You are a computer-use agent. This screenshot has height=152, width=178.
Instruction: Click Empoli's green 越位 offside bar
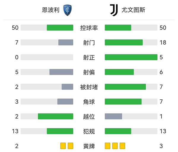click(55, 117)
